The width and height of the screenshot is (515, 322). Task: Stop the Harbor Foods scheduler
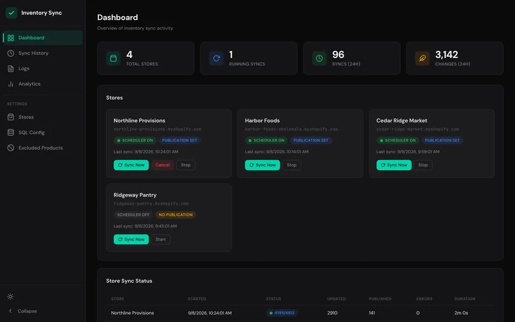point(292,165)
